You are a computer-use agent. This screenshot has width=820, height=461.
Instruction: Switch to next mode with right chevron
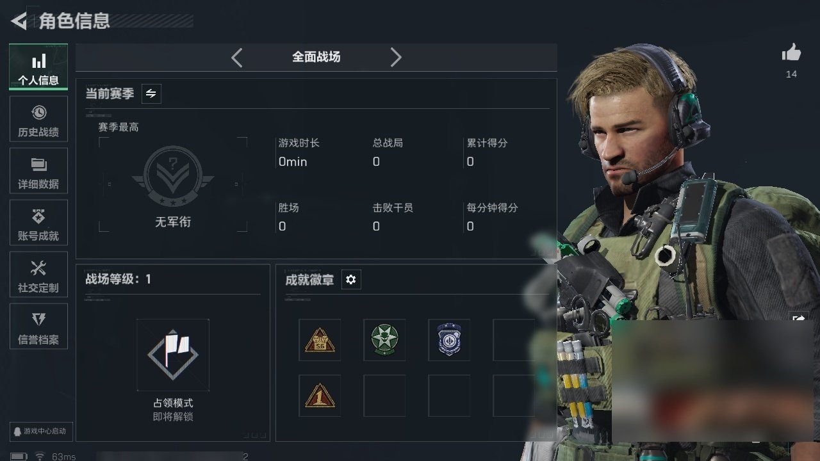[396, 57]
